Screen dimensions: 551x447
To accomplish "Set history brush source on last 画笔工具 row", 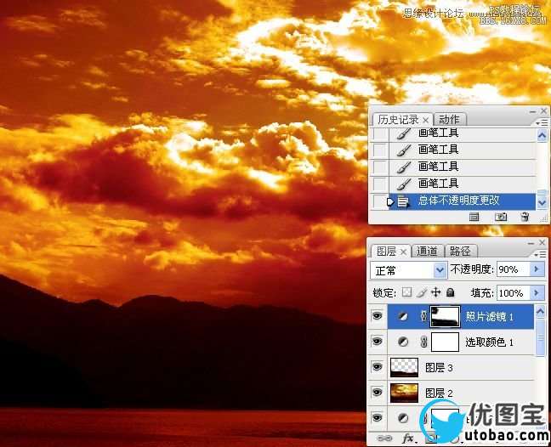I will pyautogui.click(x=379, y=184).
